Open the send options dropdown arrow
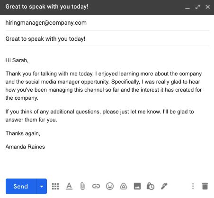The height and width of the screenshot is (198, 214). (42, 186)
